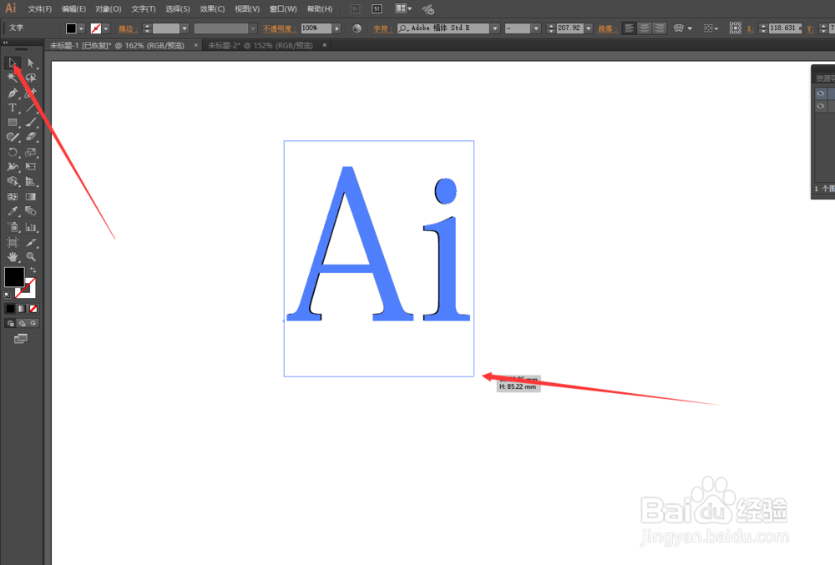
Task: Set paragraph align center
Action: (645, 28)
